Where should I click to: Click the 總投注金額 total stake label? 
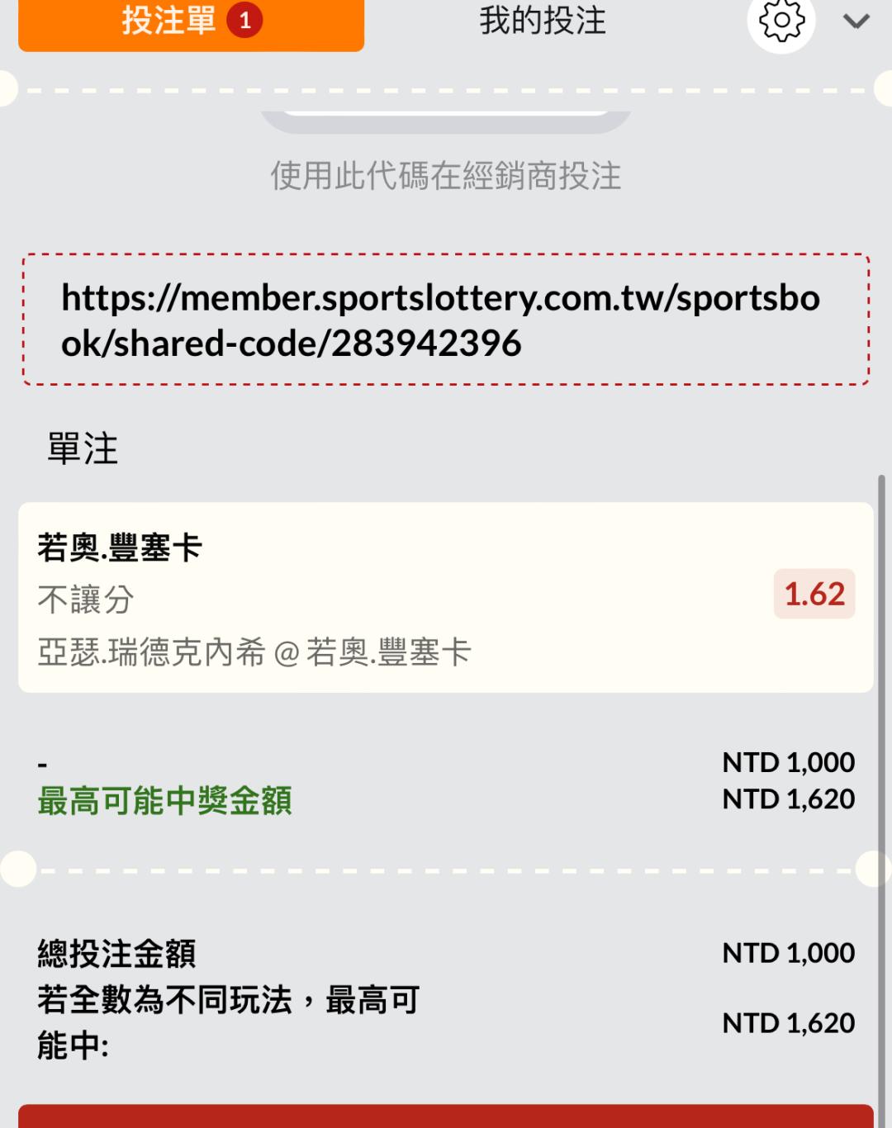(x=117, y=954)
